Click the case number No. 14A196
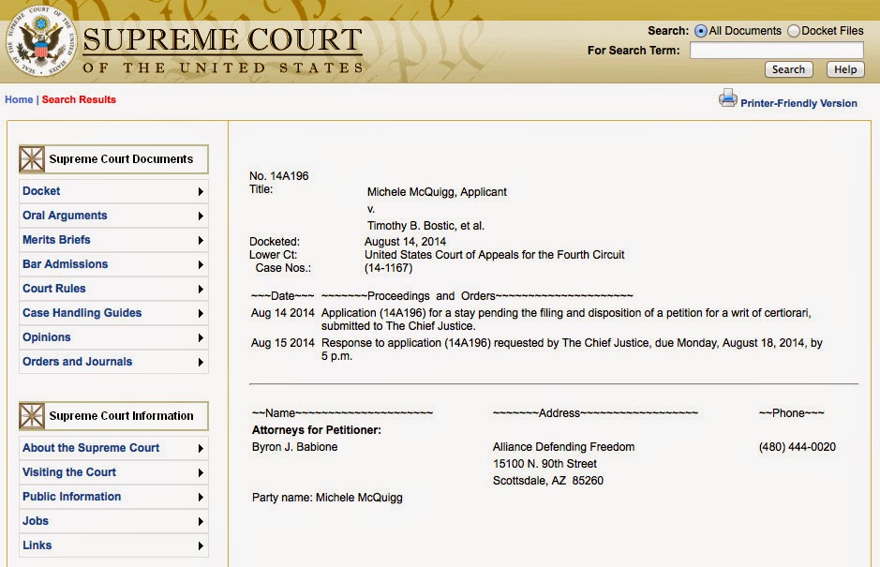 [279, 175]
